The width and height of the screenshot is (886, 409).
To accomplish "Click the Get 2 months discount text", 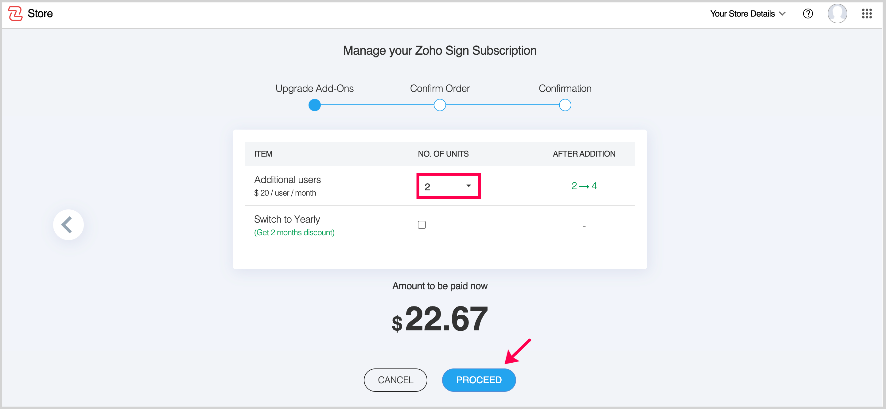I will (294, 232).
